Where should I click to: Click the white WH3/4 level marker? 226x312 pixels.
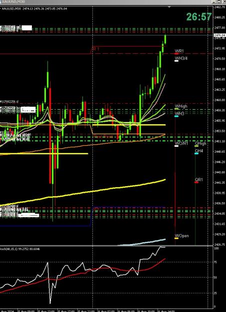point(176,61)
